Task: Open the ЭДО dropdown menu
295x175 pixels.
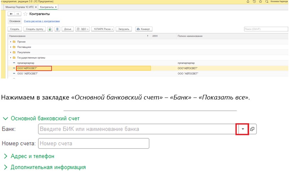Action: coord(82,29)
